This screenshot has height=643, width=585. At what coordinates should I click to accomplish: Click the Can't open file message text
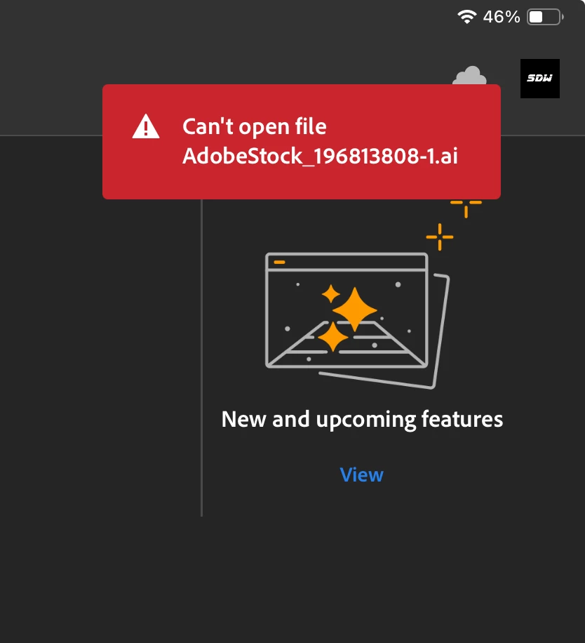tap(255, 126)
